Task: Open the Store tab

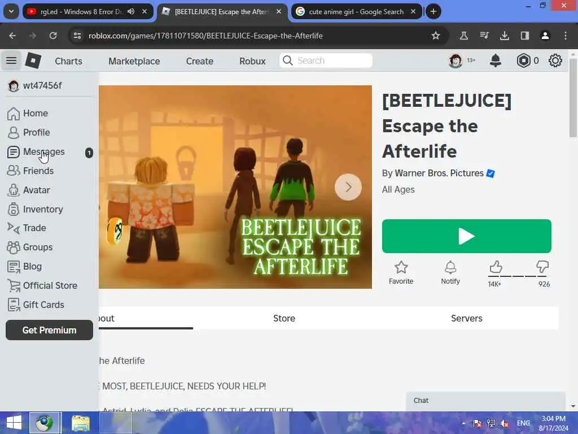Action: [284, 318]
